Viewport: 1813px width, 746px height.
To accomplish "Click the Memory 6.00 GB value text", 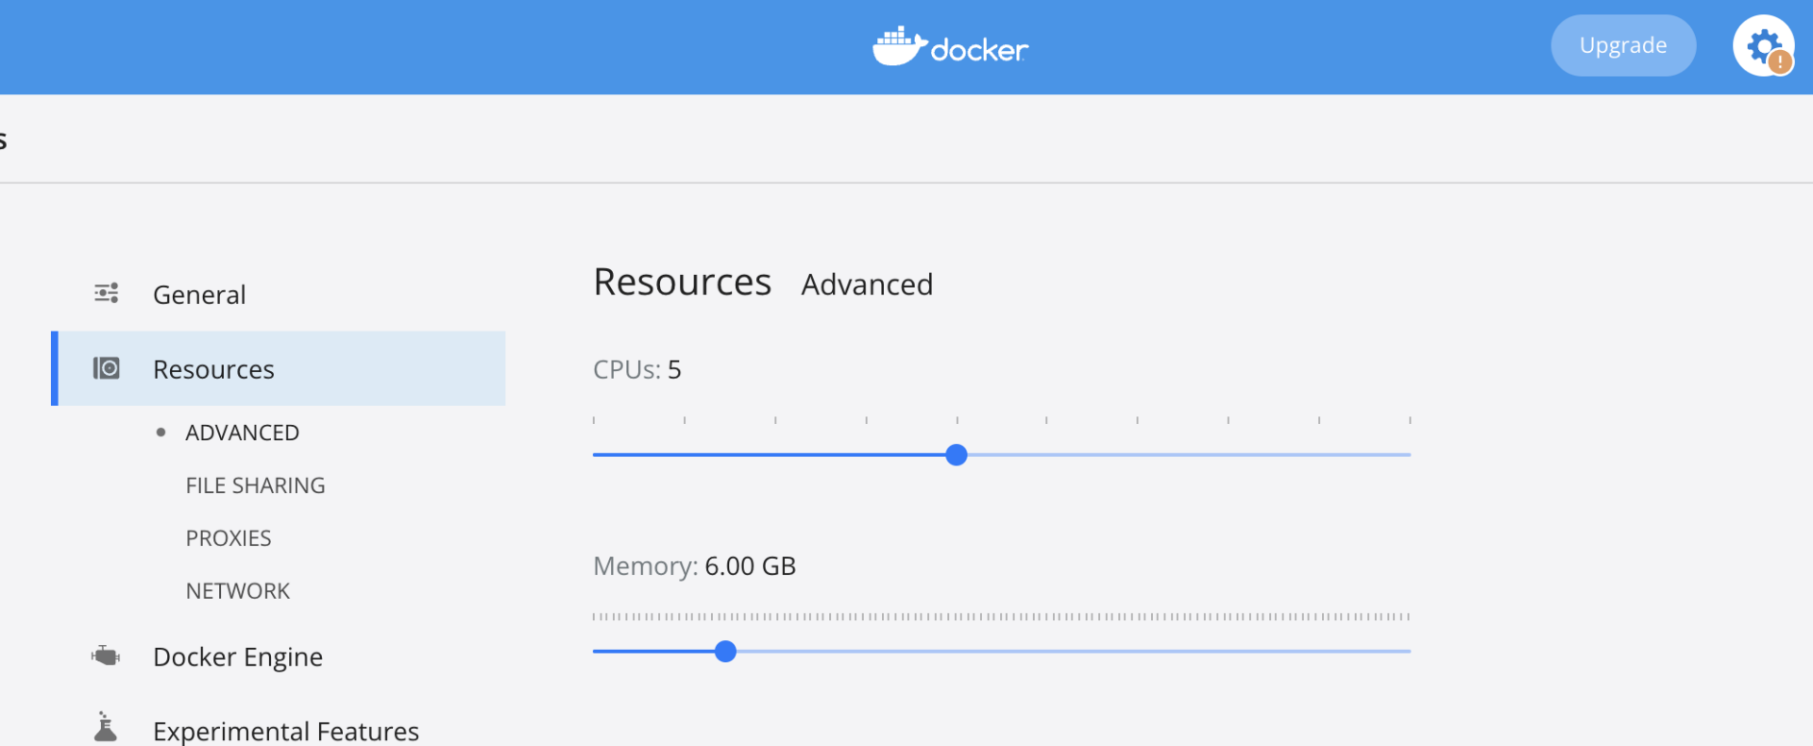I will coord(750,567).
